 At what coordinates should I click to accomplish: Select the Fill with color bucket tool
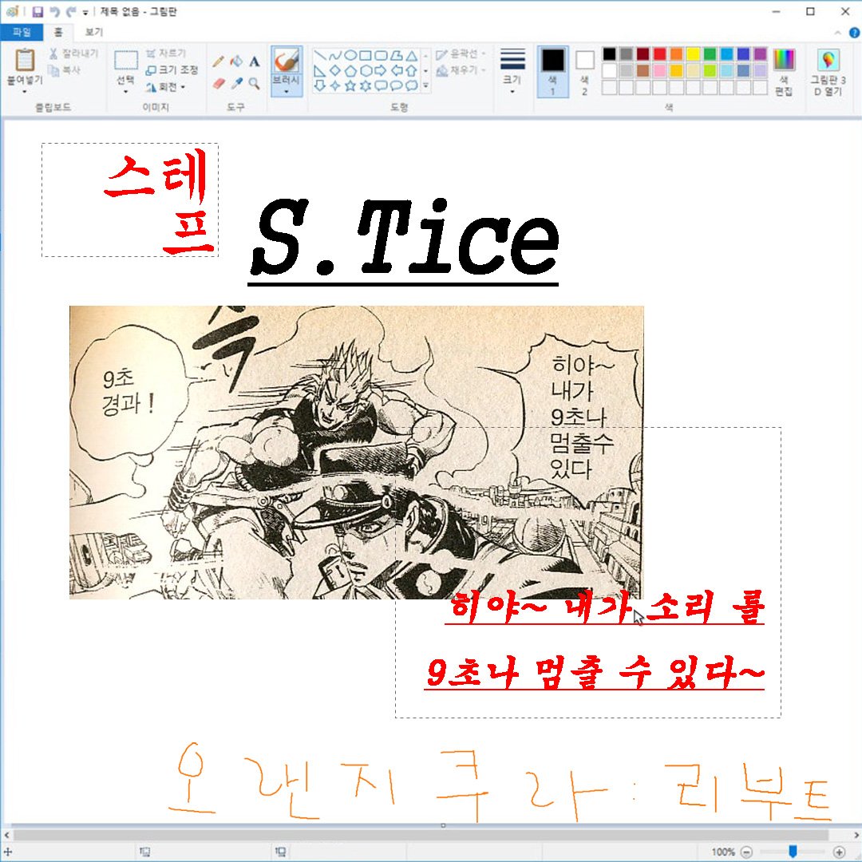point(236,61)
